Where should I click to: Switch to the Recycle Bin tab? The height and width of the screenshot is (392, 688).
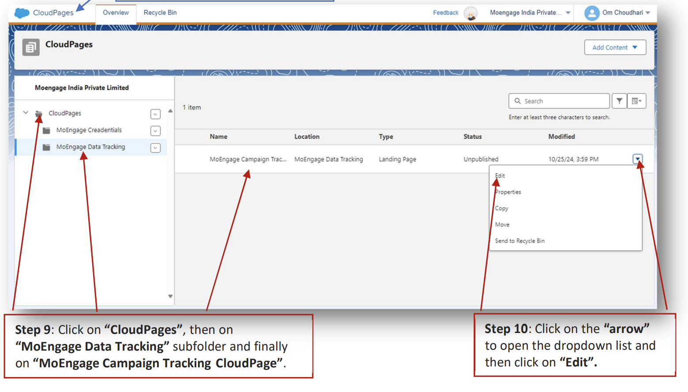[160, 13]
